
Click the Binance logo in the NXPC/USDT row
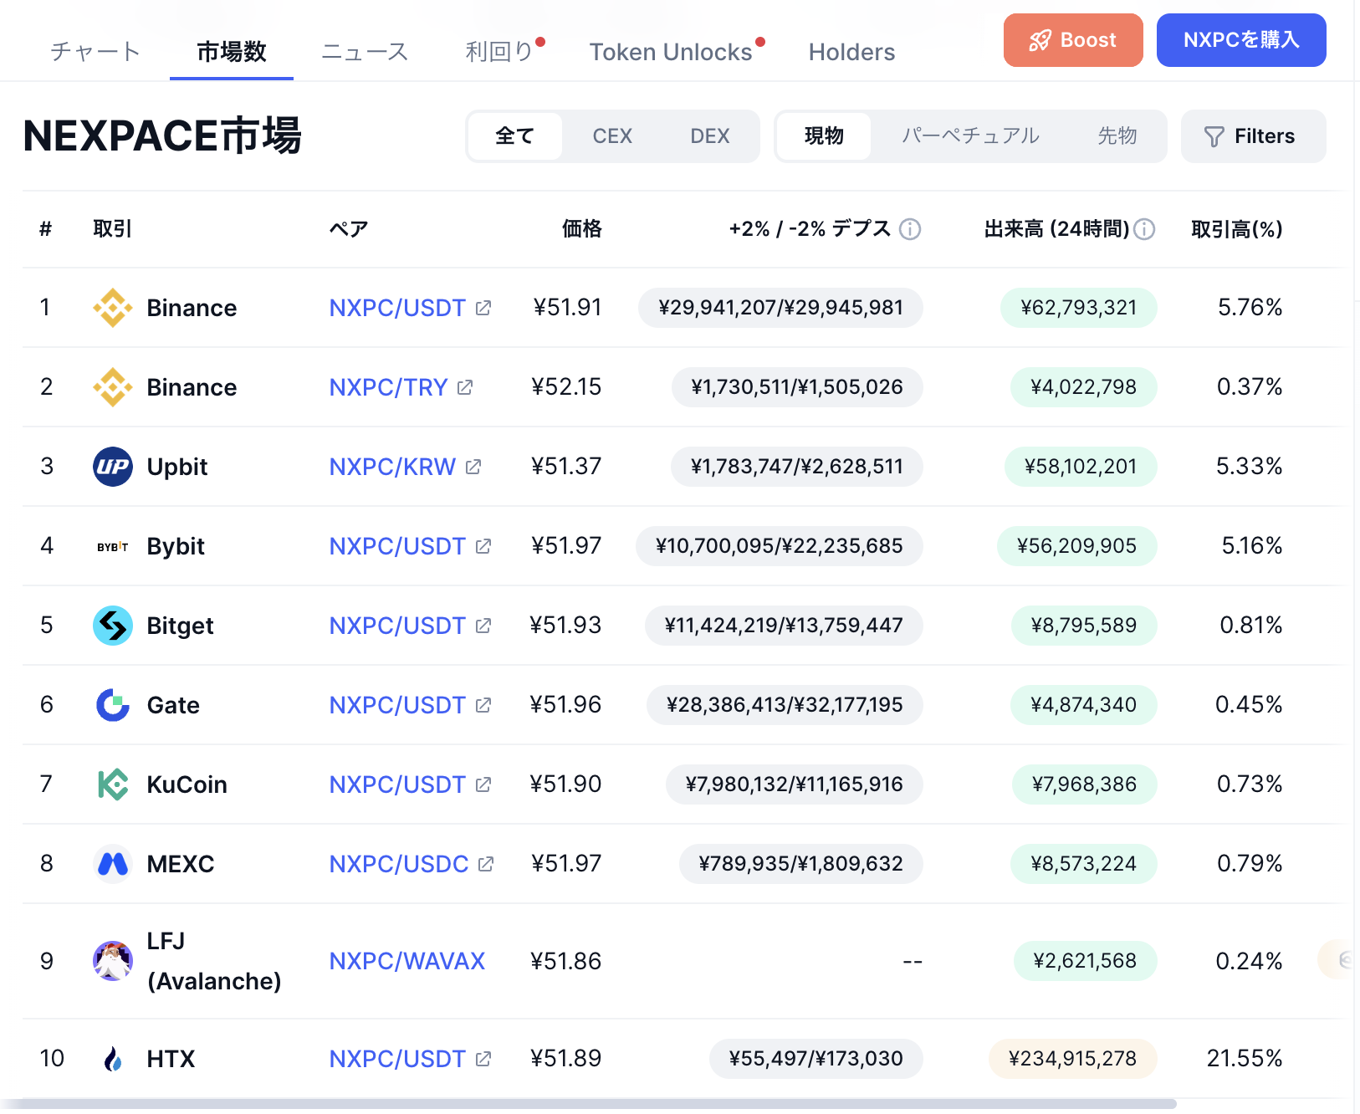pyautogui.click(x=112, y=308)
